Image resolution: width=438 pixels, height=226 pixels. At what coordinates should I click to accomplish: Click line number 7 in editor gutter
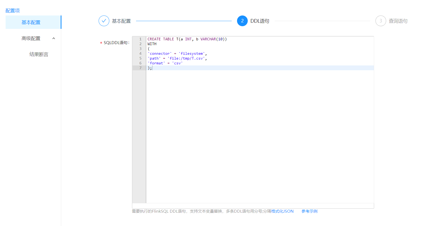(x=140, y=68)
